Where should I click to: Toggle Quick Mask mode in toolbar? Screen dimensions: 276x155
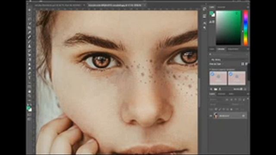tap(29, 115)
